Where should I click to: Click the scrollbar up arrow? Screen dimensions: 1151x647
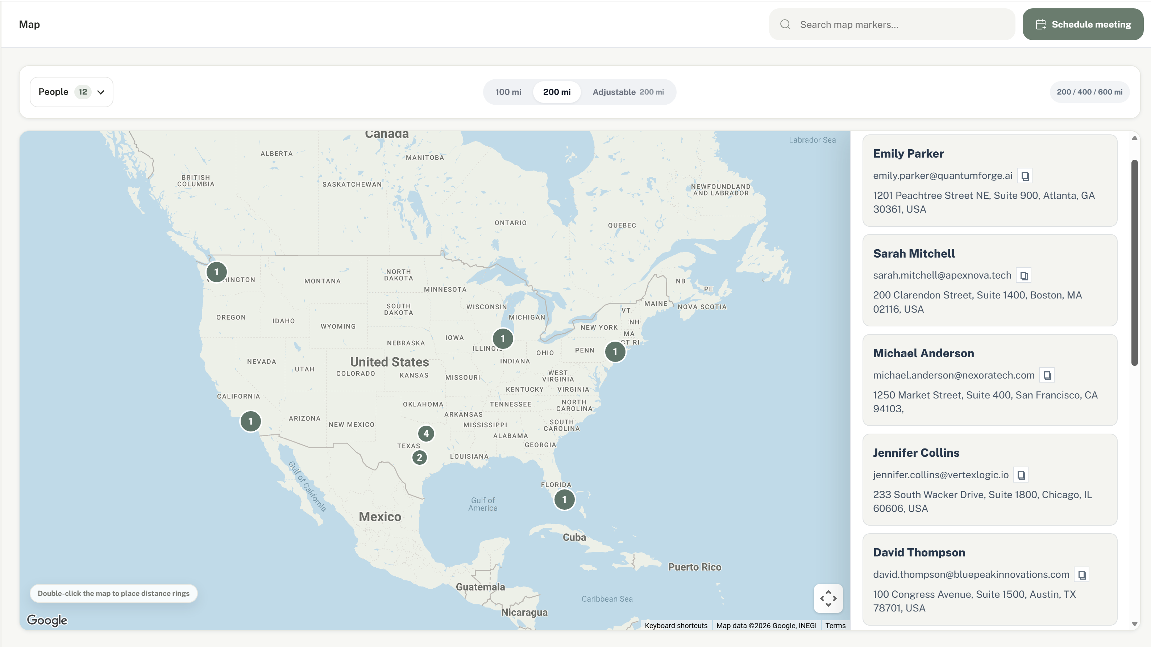(x=1134, y=138)
